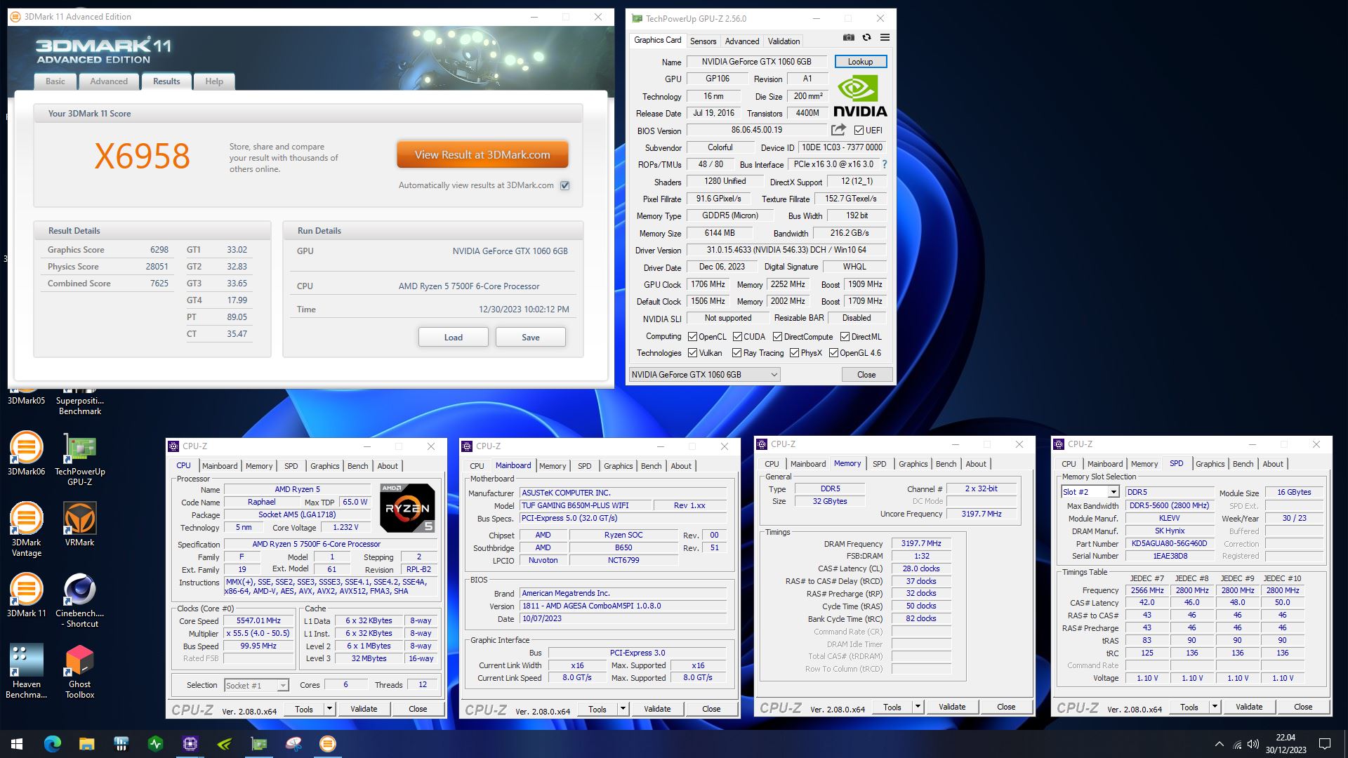Image resolution: width=1348 pixels, height=758 pixels.
Task: Open the GPU selection dropdown in GPU-Z
Action: click(705, 375)
